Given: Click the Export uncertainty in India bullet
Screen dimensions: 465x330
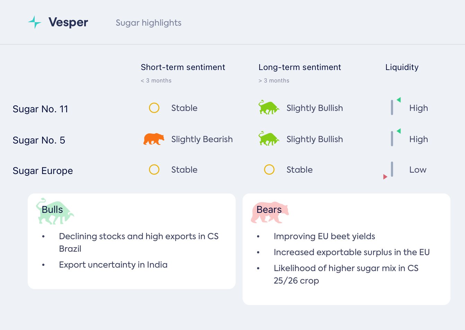Looking at the screenshot, I should (113, 265).
